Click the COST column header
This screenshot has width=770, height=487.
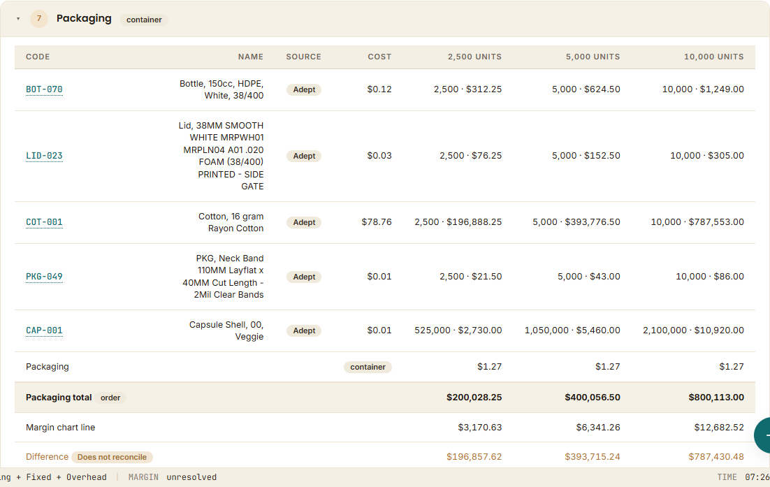click(x=379, y=57)
